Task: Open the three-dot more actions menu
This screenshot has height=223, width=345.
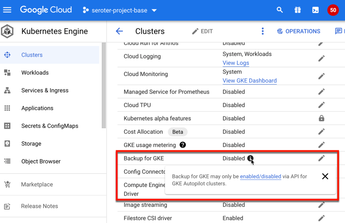Action: [x=263, y=31]
